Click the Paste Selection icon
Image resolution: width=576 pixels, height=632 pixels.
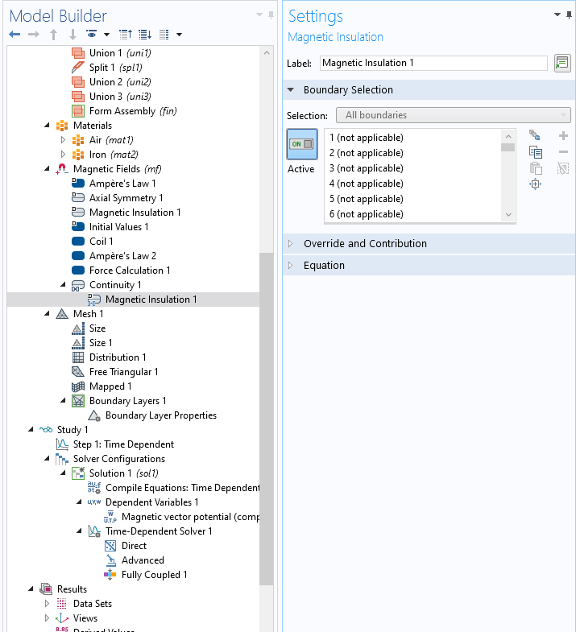(x=536, y=168)
